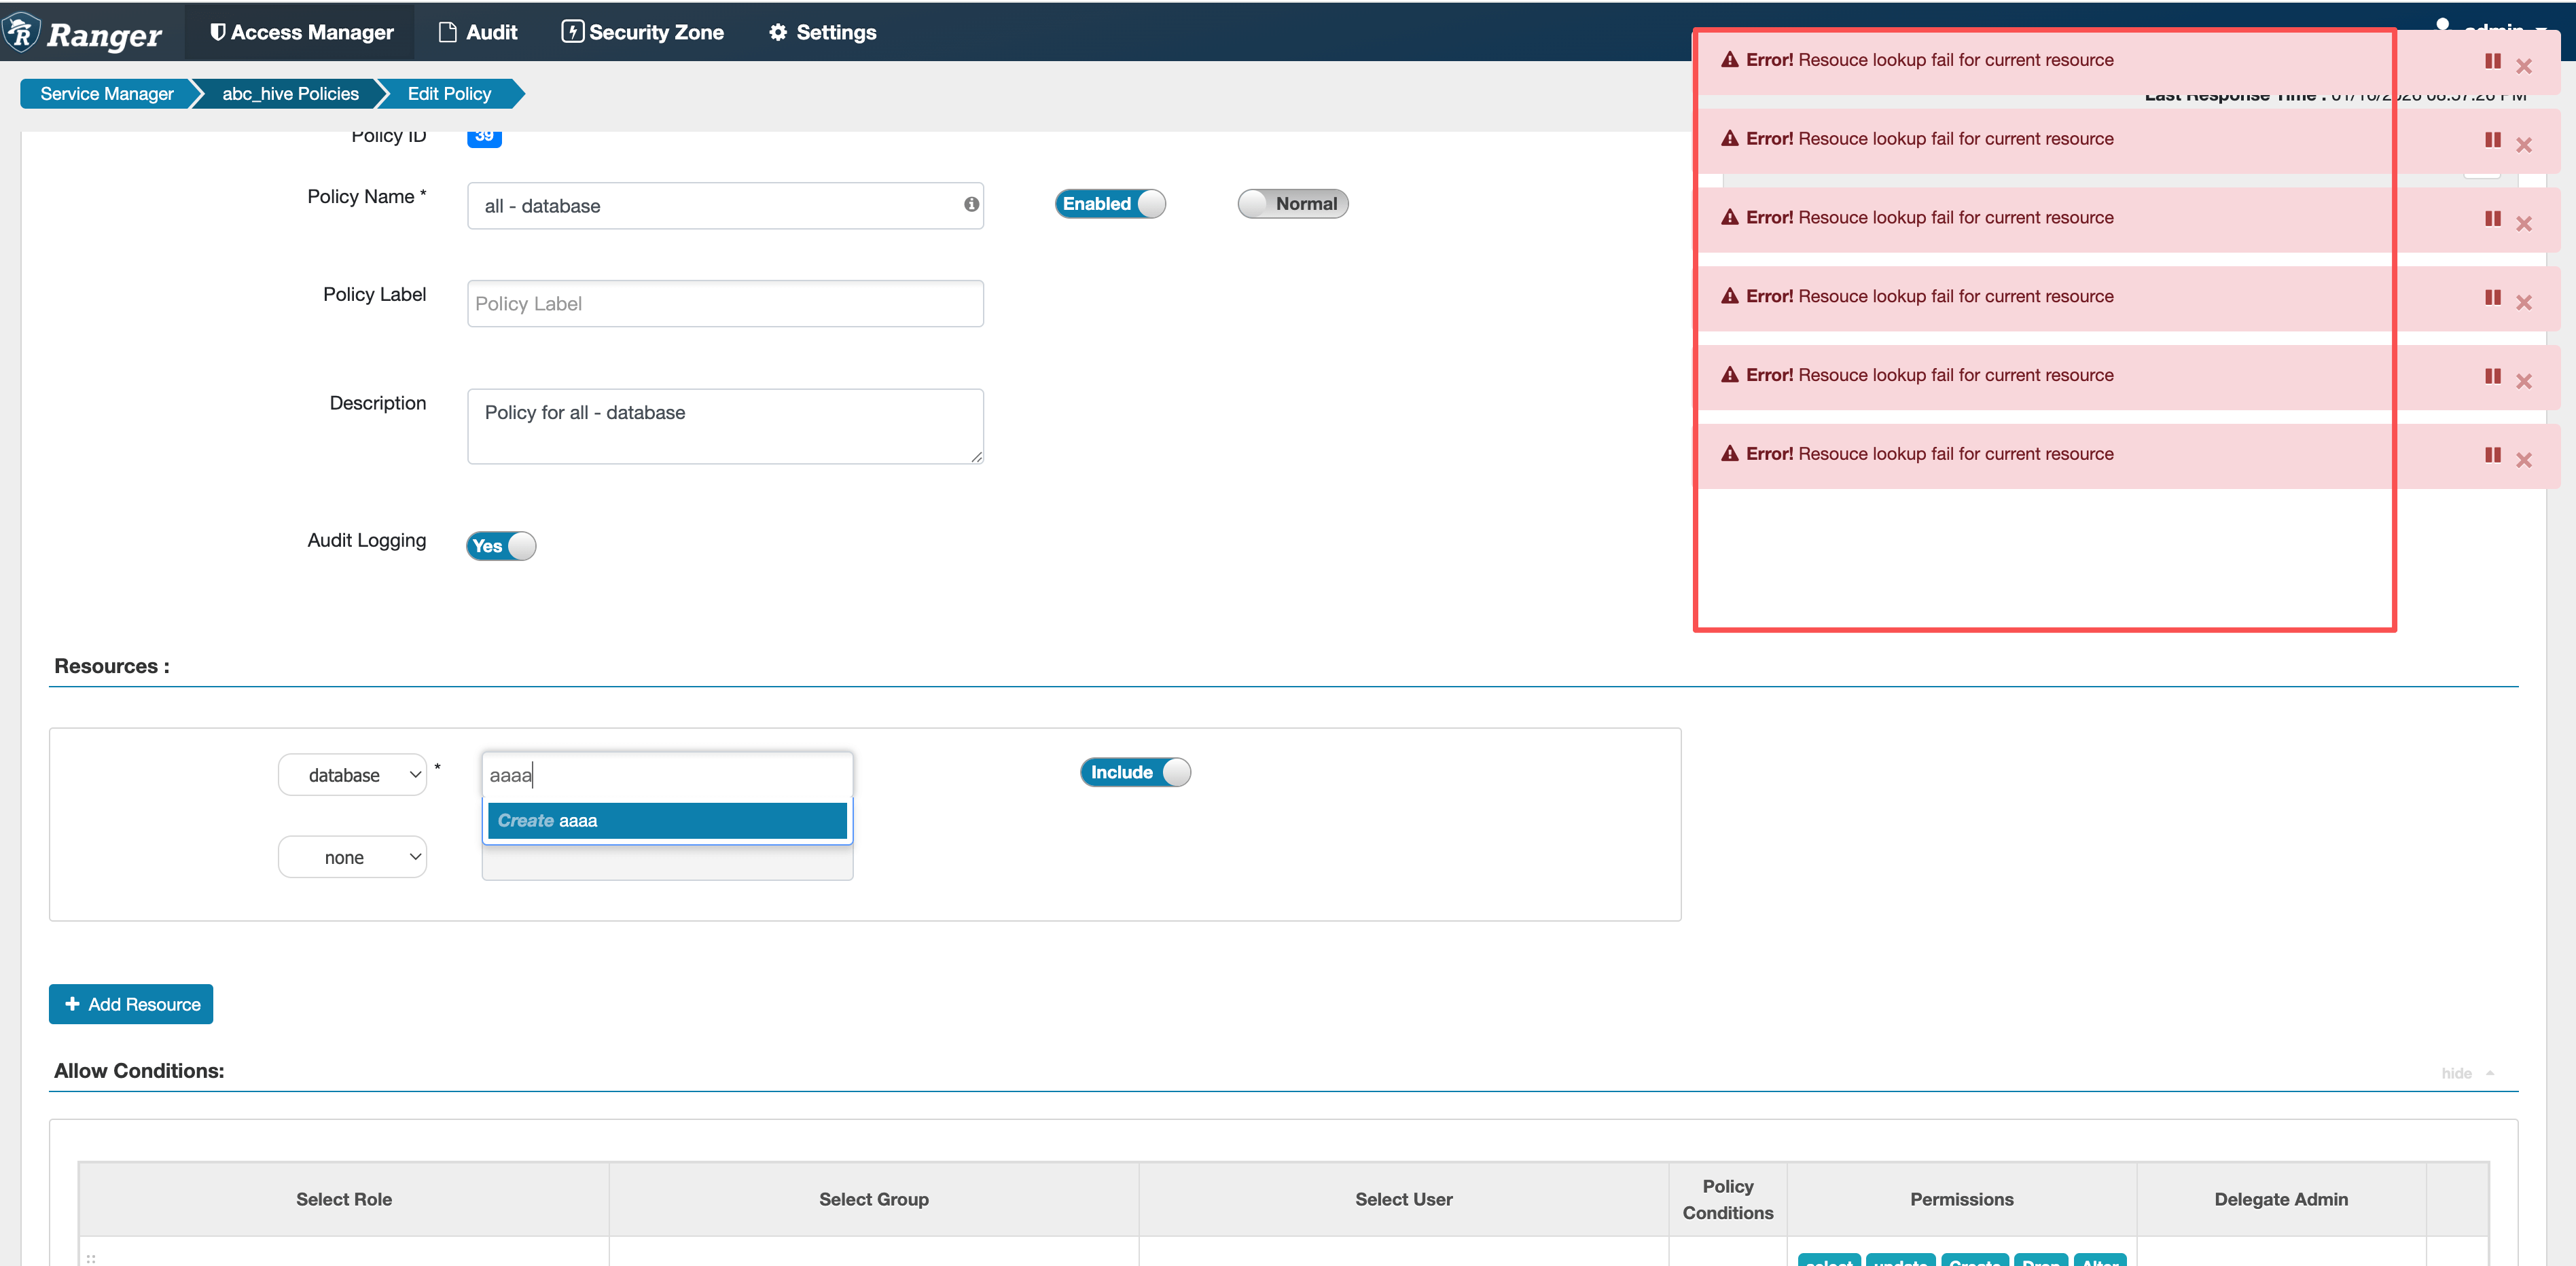This screenshot has width=2576, height=1266.
Task: Toggle the Normal override switch
Action: [x=1292, y=204]
